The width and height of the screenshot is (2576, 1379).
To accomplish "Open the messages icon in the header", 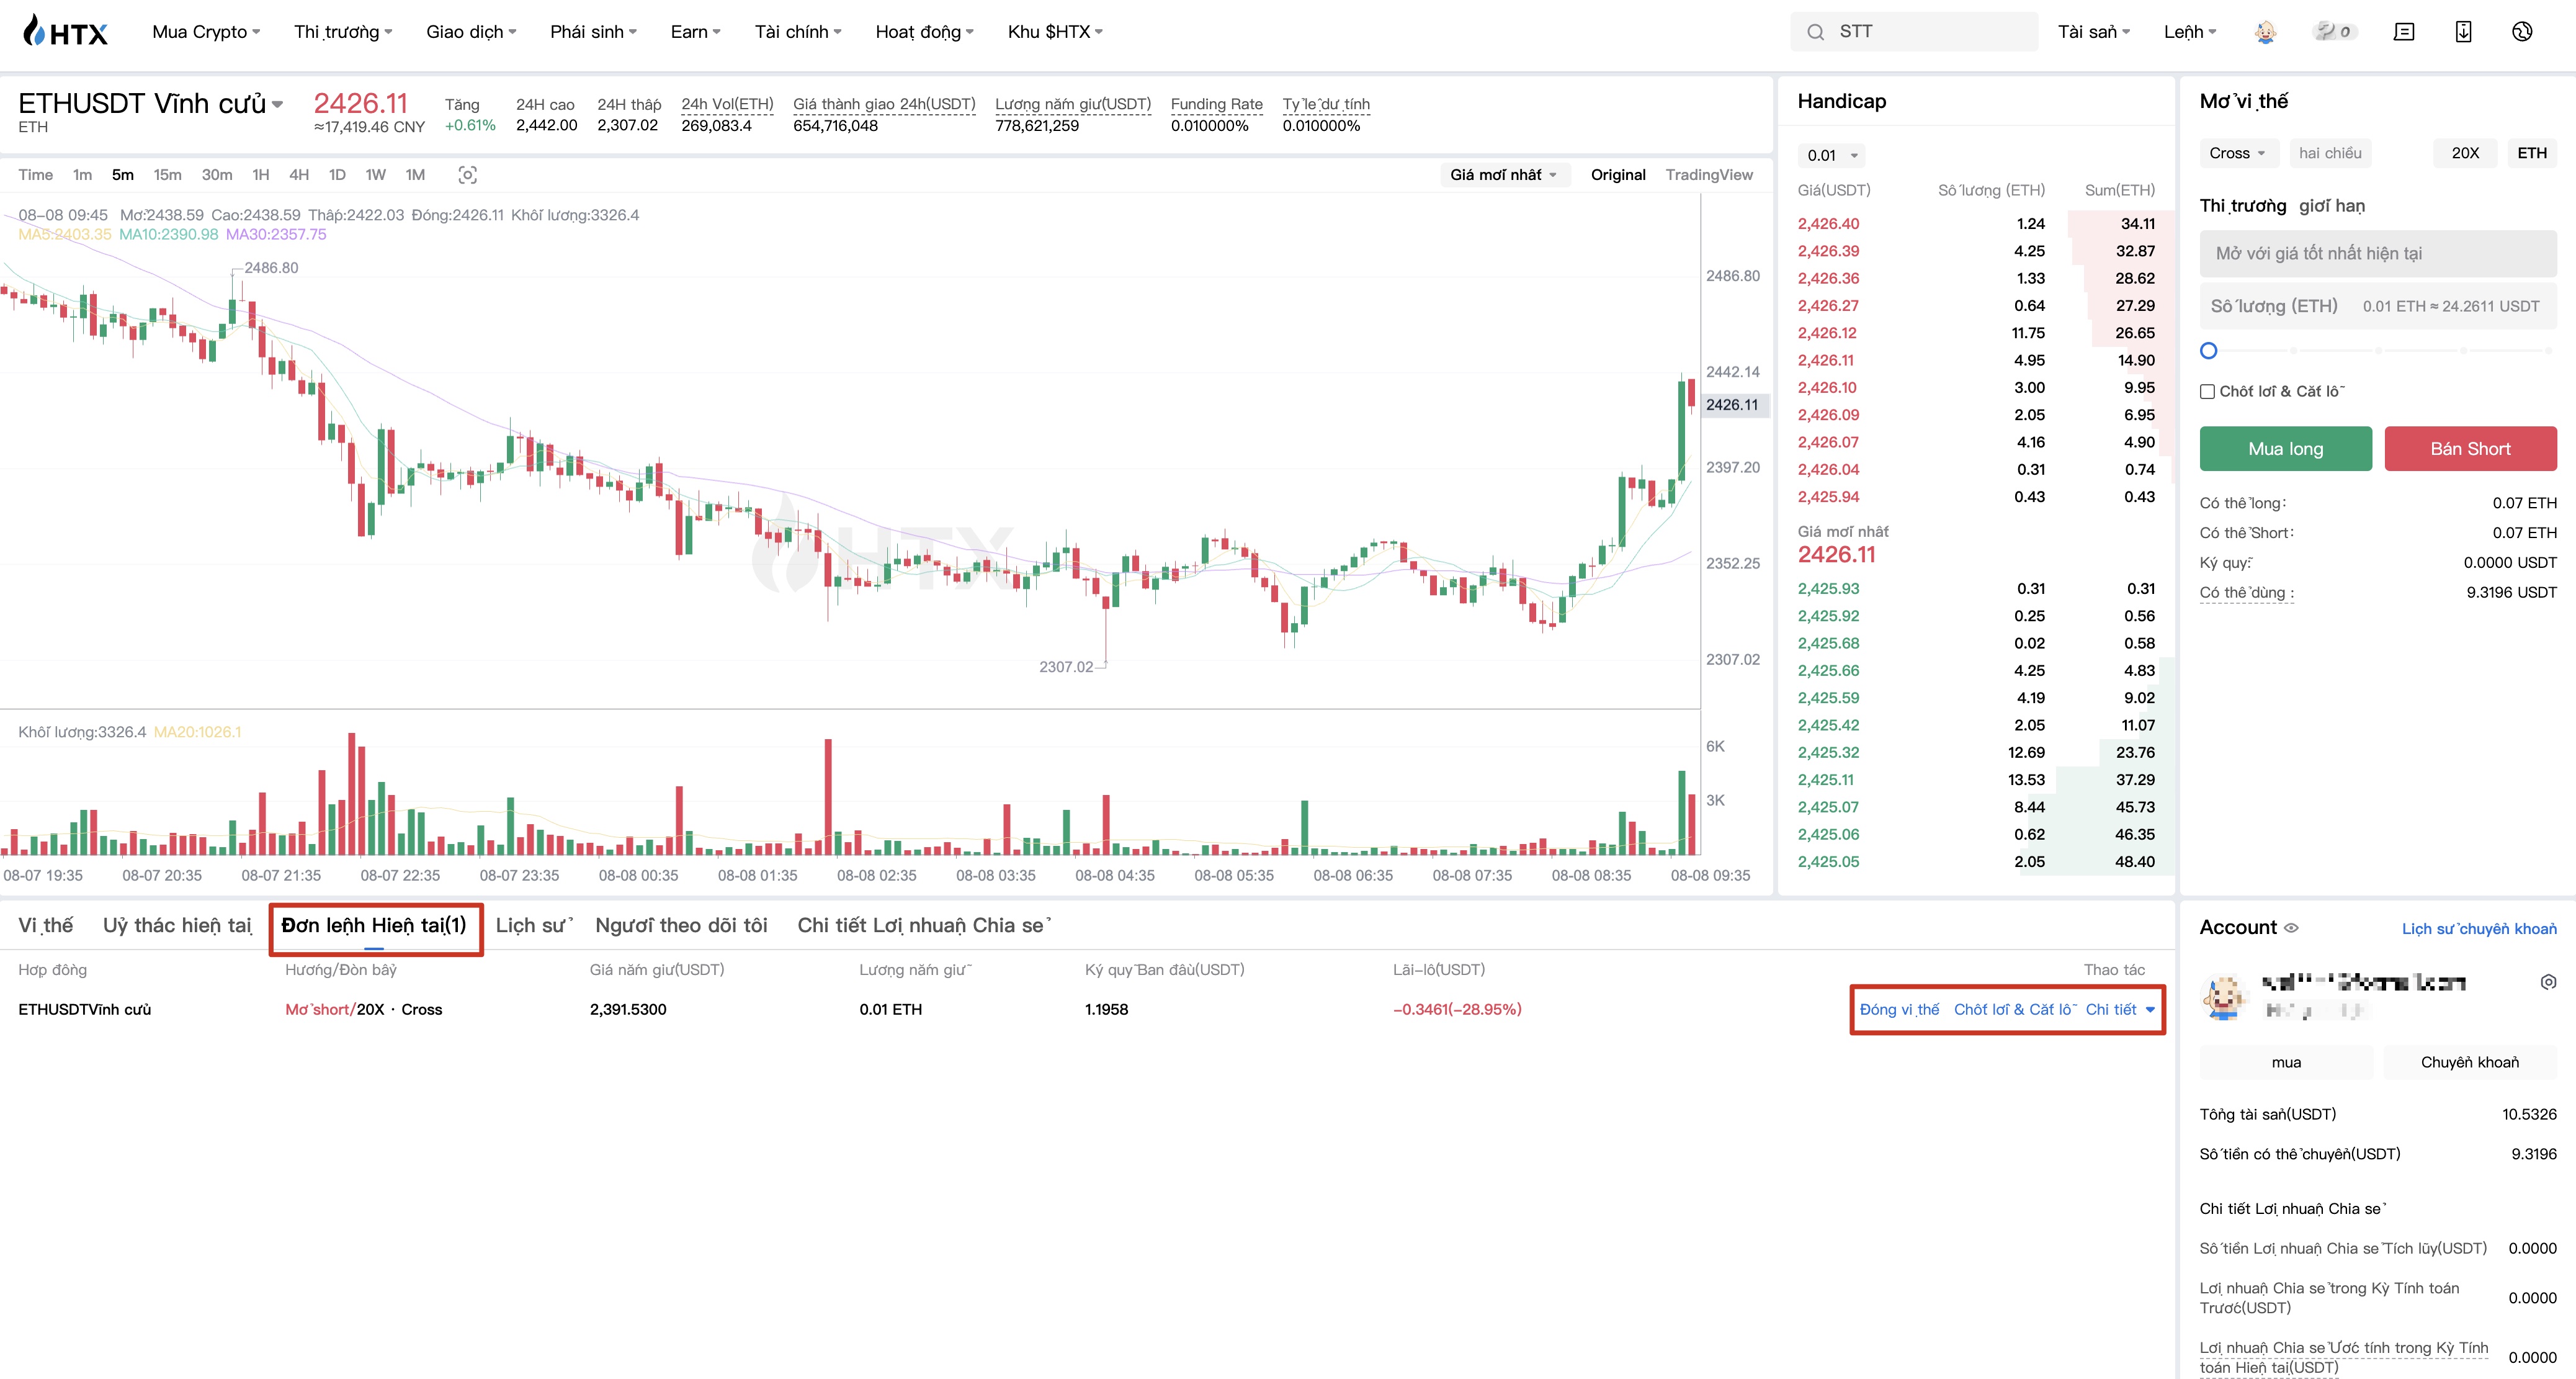I will (x=2404, y=32).
